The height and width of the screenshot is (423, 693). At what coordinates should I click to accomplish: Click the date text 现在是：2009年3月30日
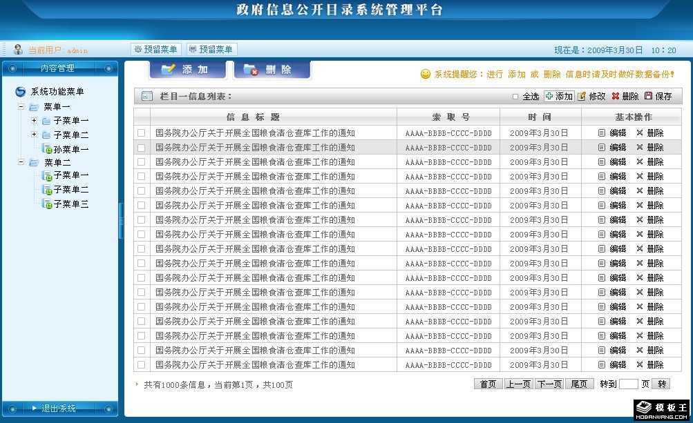click(x=598, y=50)
